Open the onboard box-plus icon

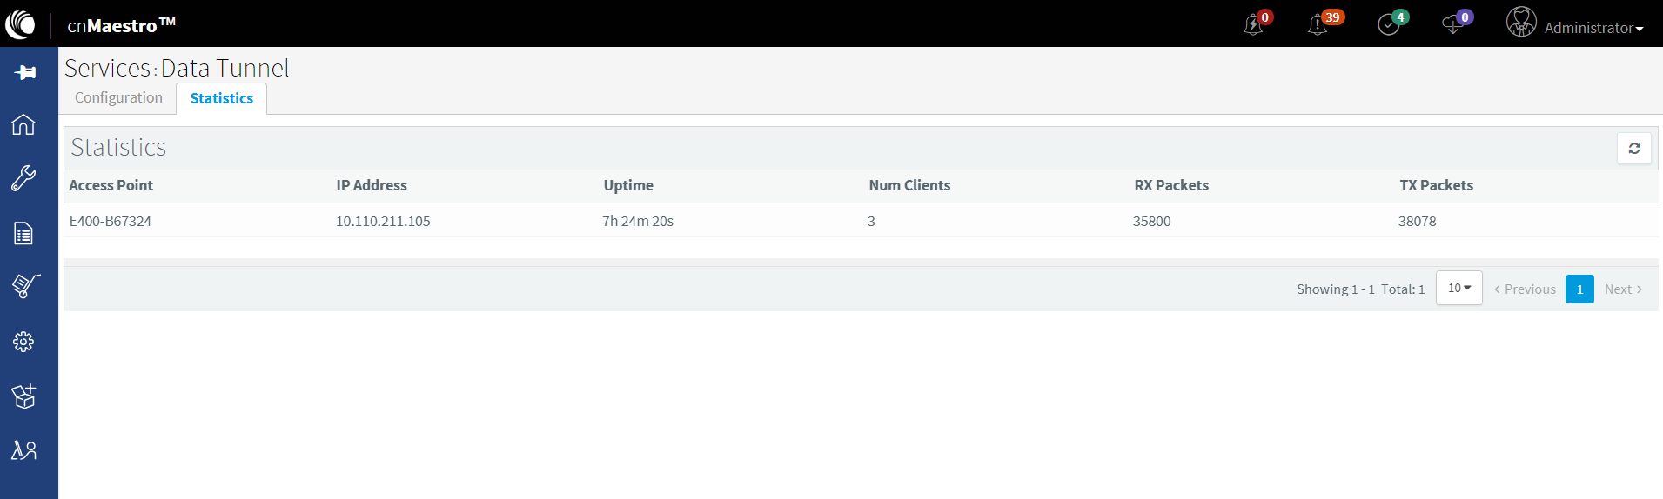click(x=23, y=396)
